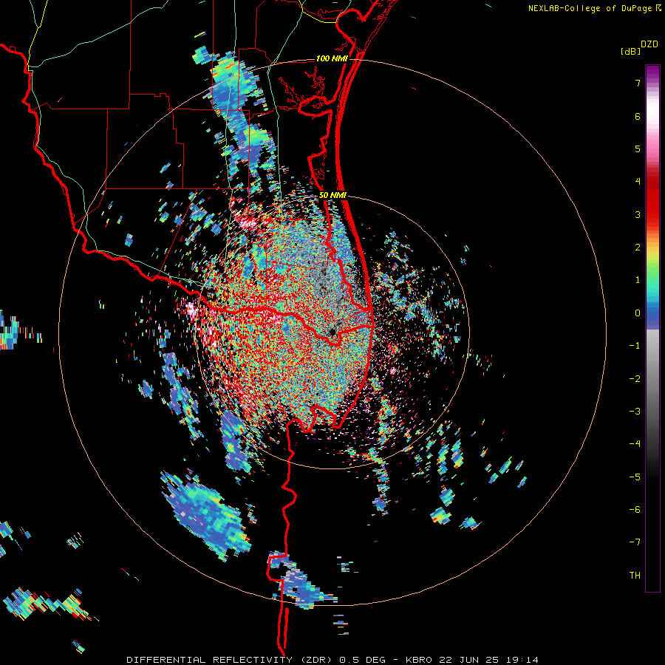
Task: Click the -6 dB value on the color scale
Action: pyautogui.click(x=635, y=509)
